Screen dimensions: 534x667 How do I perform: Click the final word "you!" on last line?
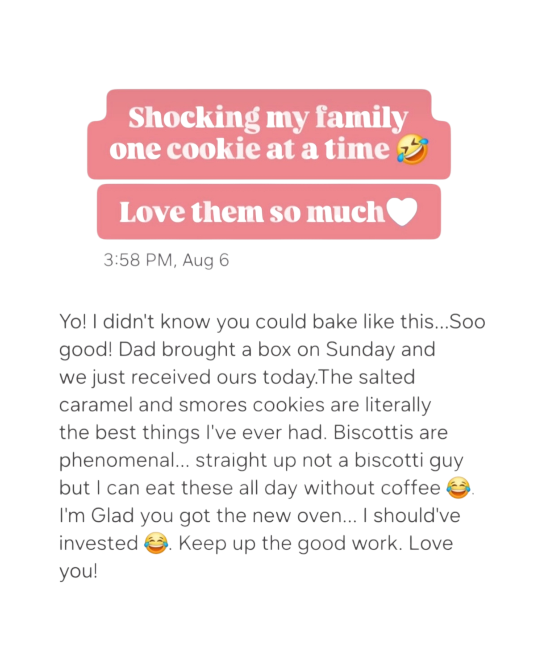pyautogui.click(x=79, y=572)
